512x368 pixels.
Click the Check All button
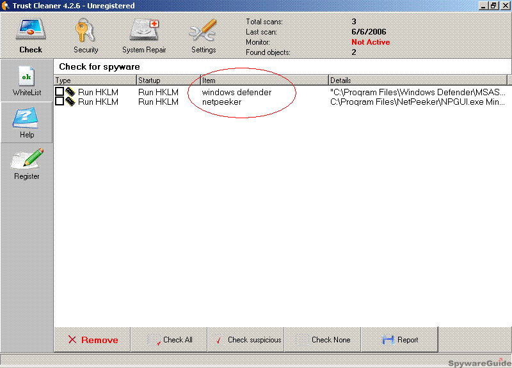click(169, 340)
